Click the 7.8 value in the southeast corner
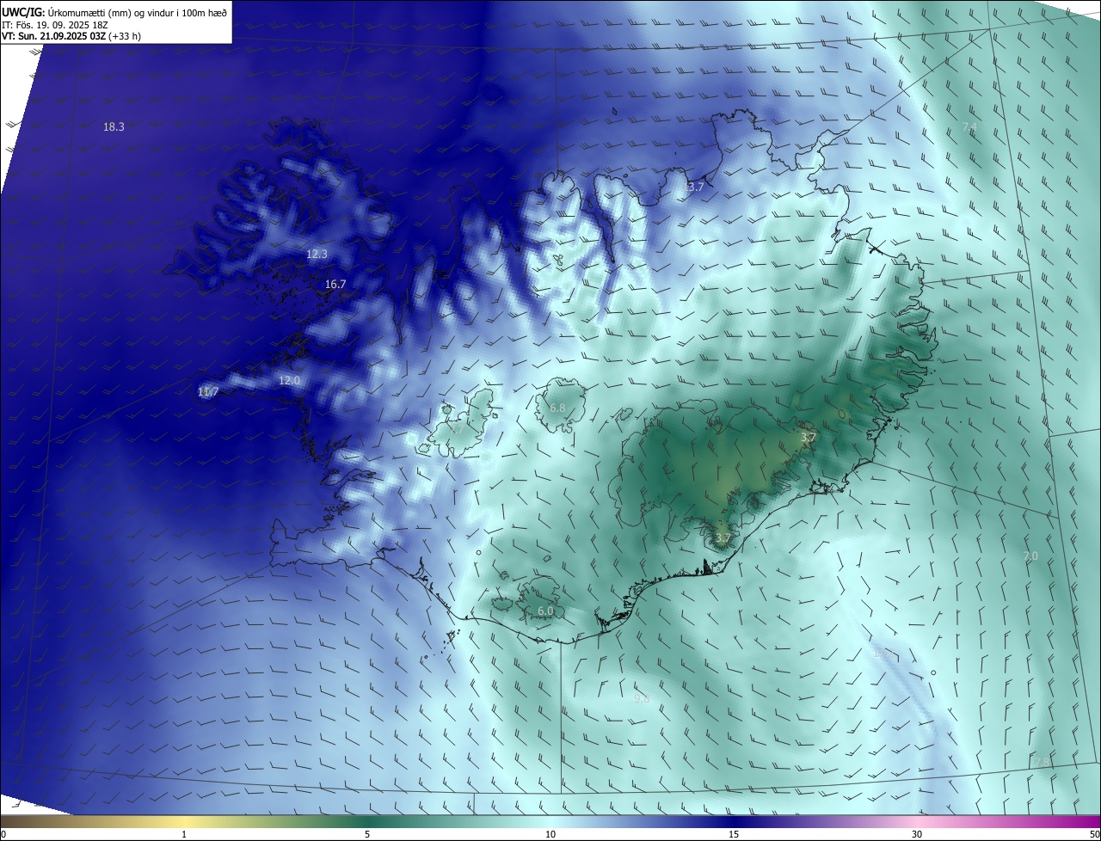Viewport: 1101px width, 841px height. click(1041, 763)
